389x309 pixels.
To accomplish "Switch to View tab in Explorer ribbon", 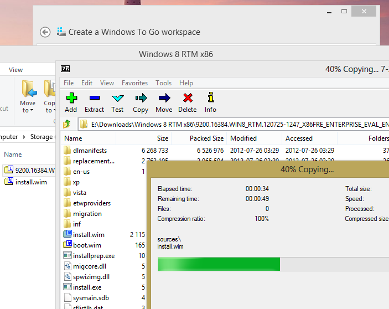I will click(15, 70).
